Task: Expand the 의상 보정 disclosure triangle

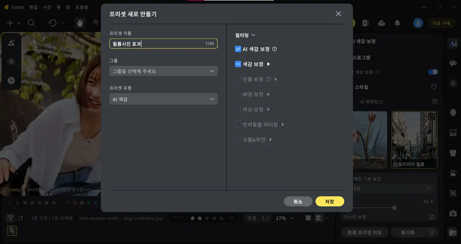Action: point(269,109)
